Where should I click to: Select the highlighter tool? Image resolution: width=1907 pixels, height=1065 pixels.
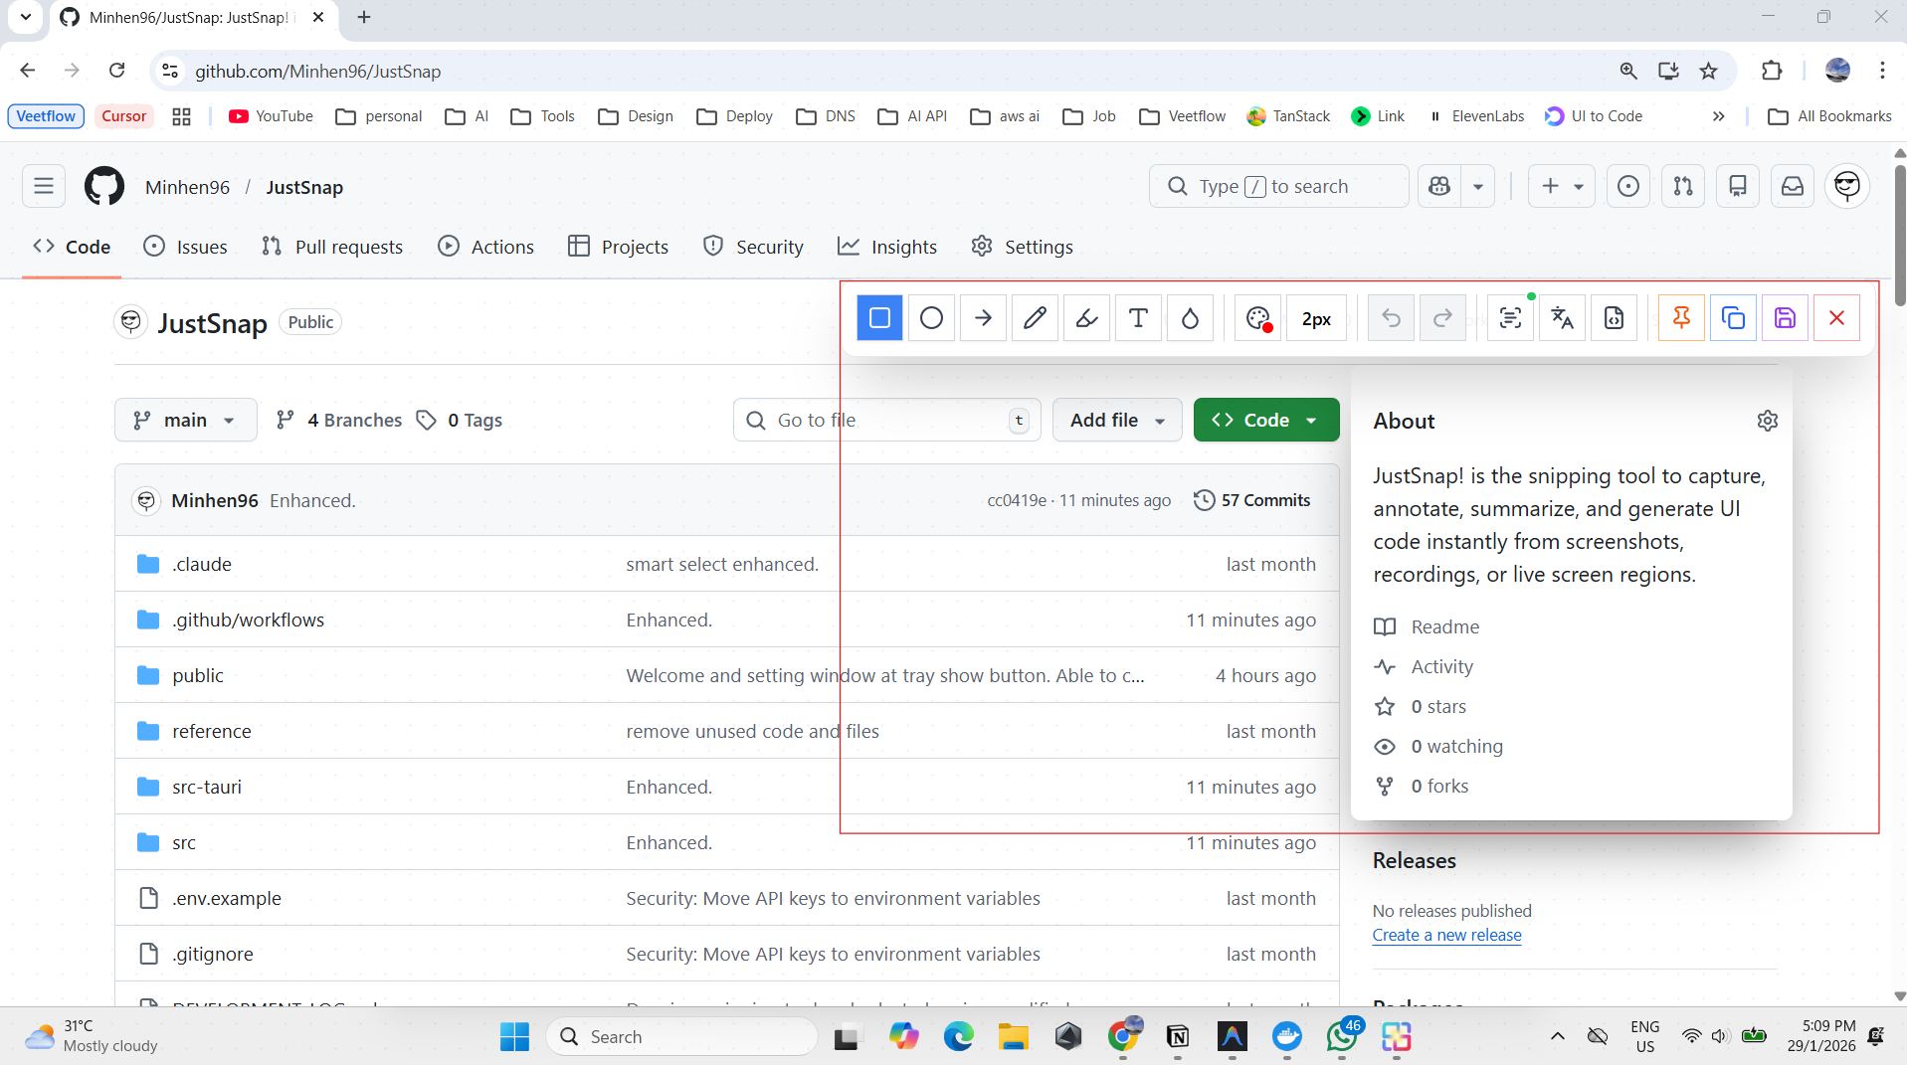click(x=1086, y=318)
